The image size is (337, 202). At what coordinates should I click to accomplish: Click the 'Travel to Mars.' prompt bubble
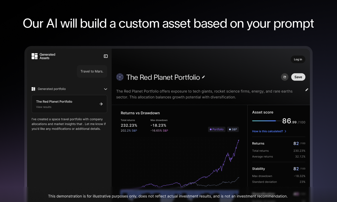[92, 71]
